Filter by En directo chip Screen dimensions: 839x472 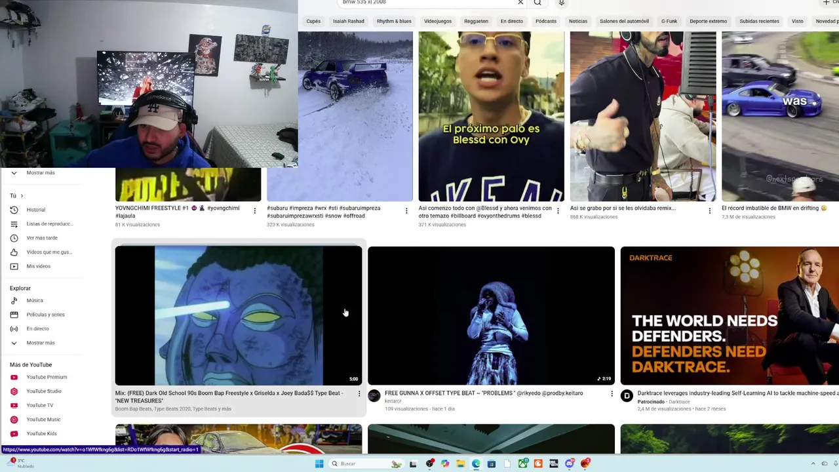pos(512,21)
